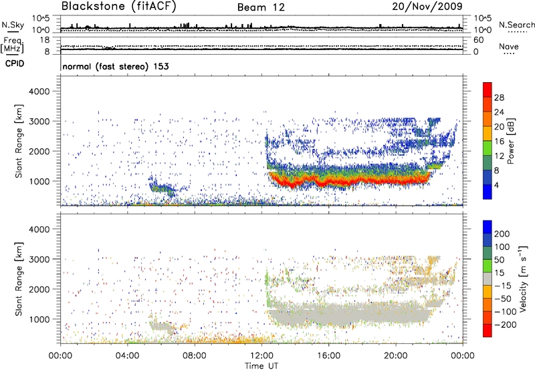Click the 4000 tick of the power panel
535x370 pixels.
click(x=39, y=91)
